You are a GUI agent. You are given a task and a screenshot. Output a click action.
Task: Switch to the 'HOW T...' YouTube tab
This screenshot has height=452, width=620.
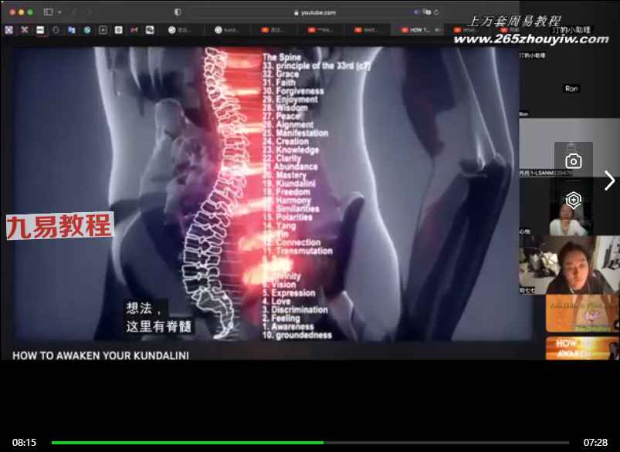coord(418,30)
